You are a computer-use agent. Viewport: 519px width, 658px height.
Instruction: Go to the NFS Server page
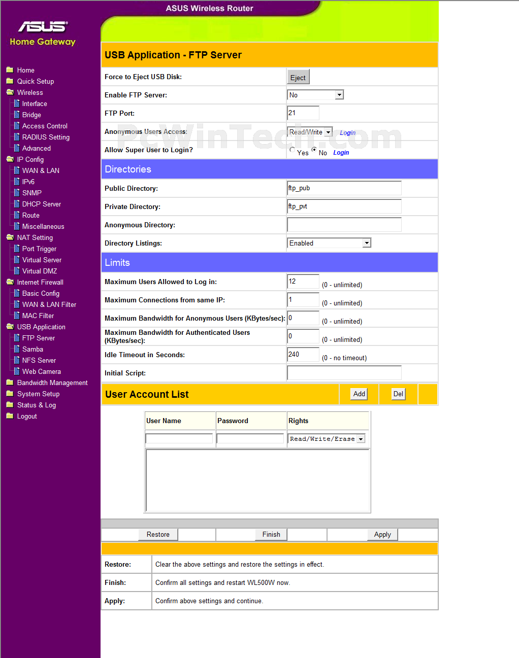pyautogui.click(x=39, y=360)
